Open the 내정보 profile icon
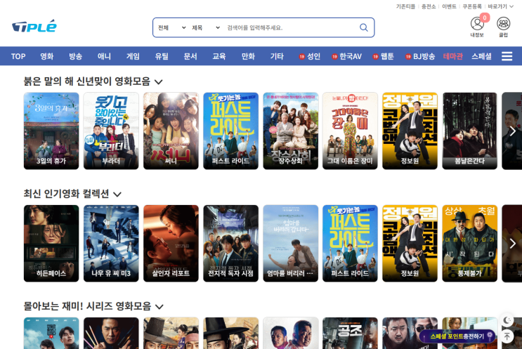Screen dimensions: 522x349 (477, 27)
